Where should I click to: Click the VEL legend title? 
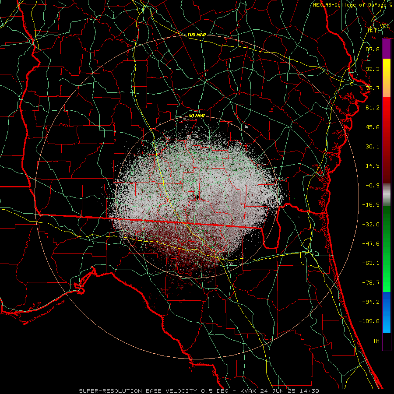click(x=385, y=26)
